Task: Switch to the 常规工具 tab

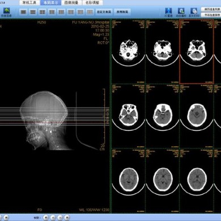Action: (x=29, y=3)
